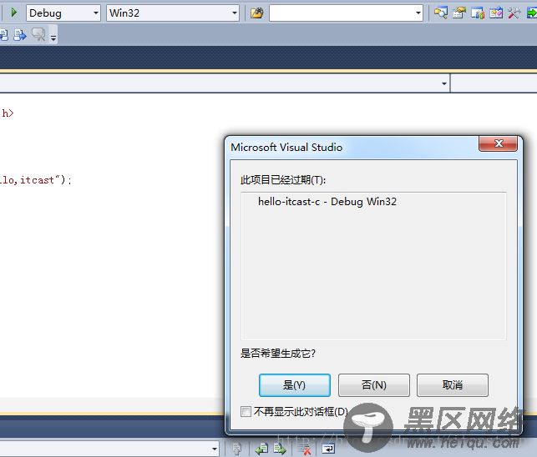537x457 pixels.
Task: Click the green arrow icon at toolbar's right edge
Action: [532, 13]
